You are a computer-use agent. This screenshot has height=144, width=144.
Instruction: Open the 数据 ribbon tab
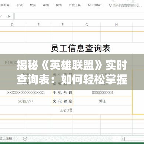coord(33,5)
